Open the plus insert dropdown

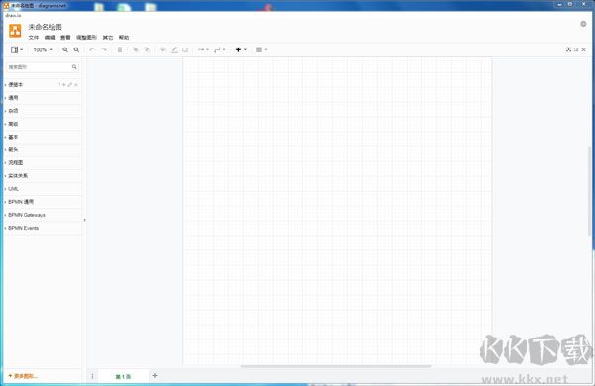click(241, 49)
